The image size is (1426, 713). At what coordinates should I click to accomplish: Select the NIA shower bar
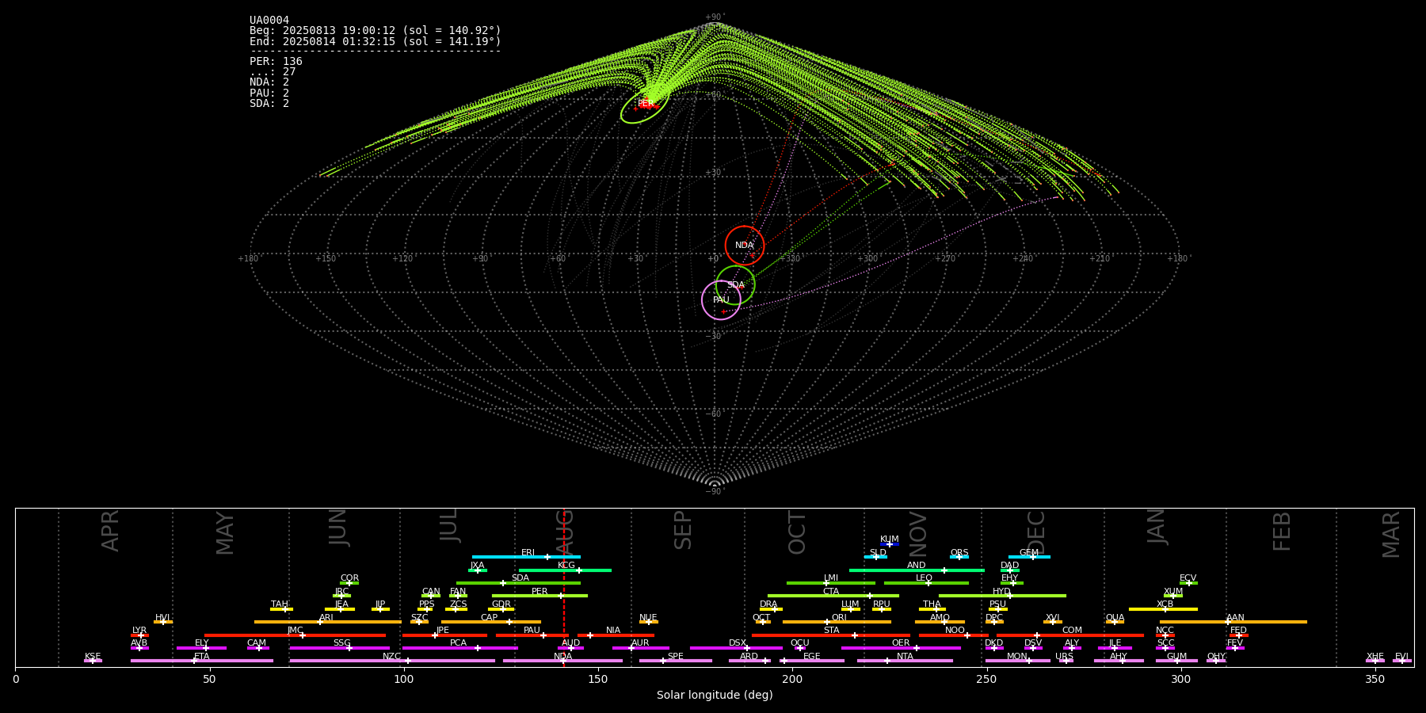tap(616, 635)
